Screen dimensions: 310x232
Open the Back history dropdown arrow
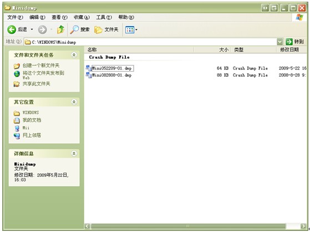pyautogui.click(x=32, y=29)
